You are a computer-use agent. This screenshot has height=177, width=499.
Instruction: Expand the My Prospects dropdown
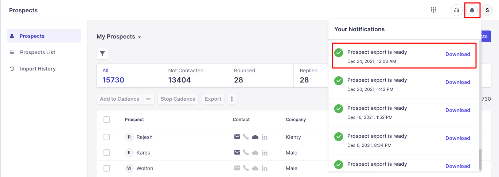pos(119,37)
